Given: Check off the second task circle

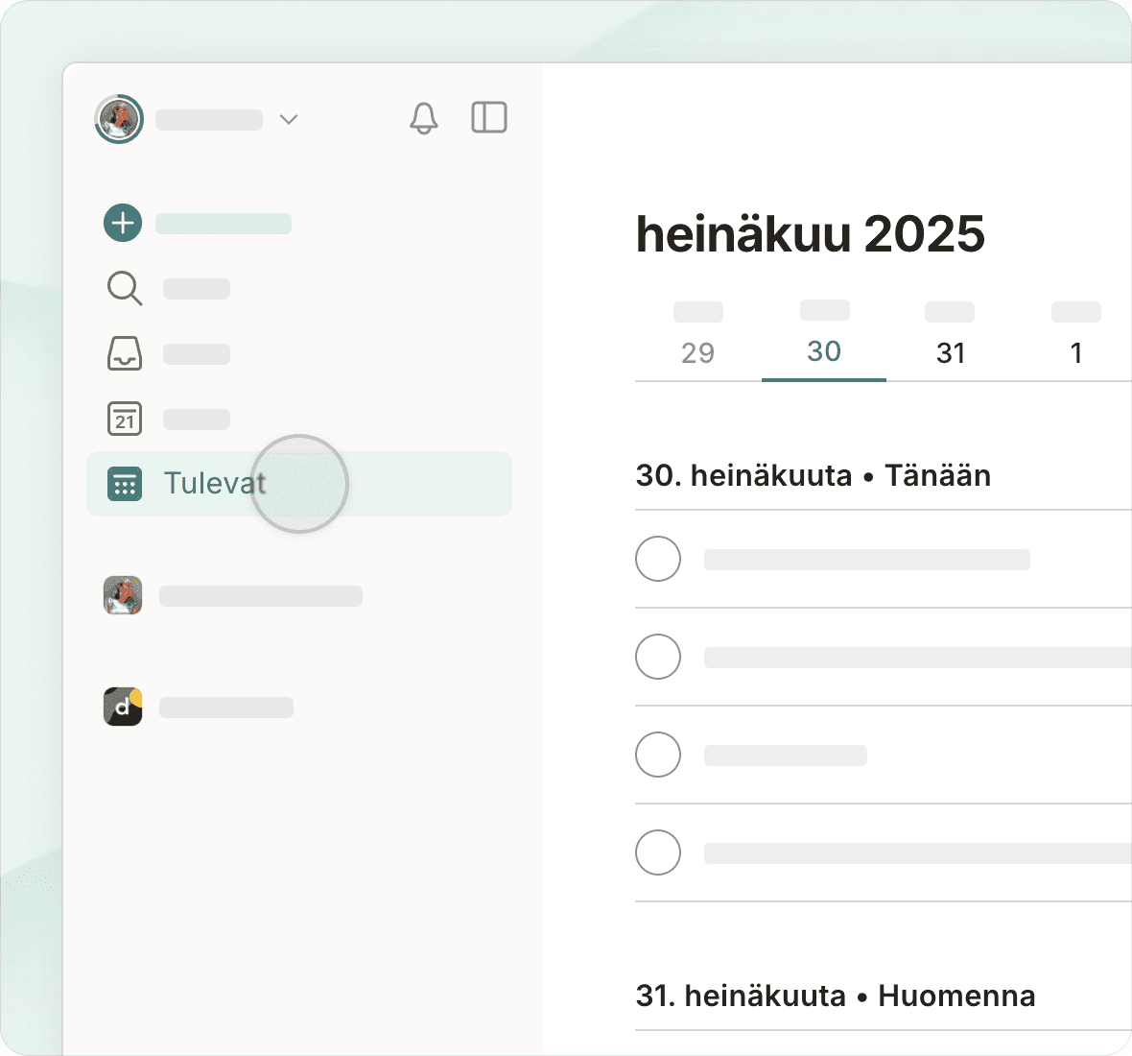Looking at the screenshot, I should pyautogui.click(x=658, y=657).
